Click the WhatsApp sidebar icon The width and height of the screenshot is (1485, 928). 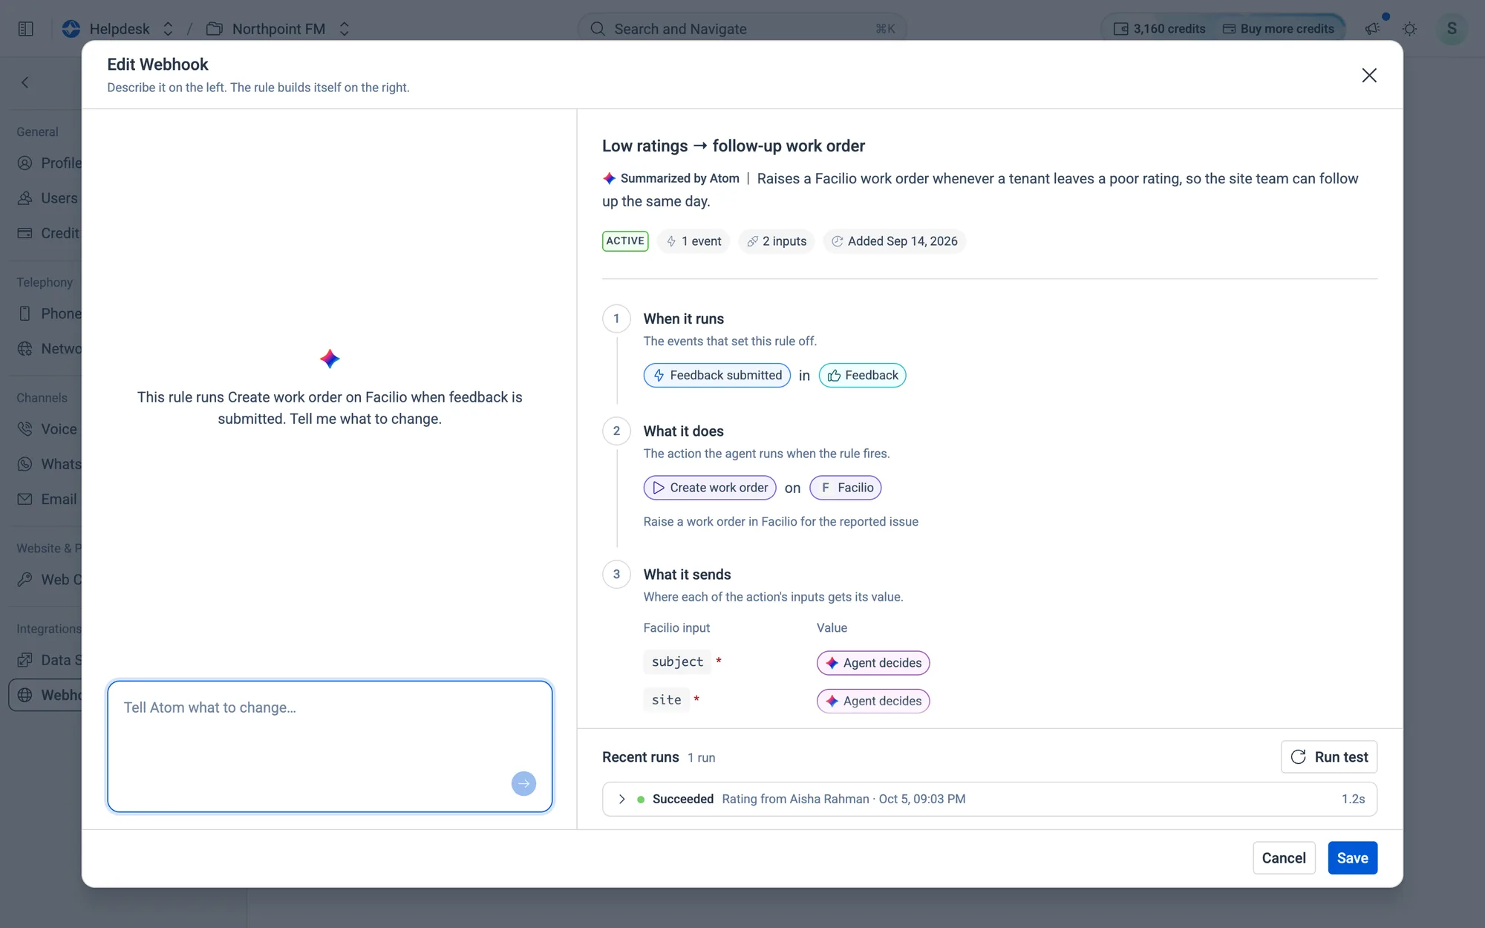tap(25, 464)
